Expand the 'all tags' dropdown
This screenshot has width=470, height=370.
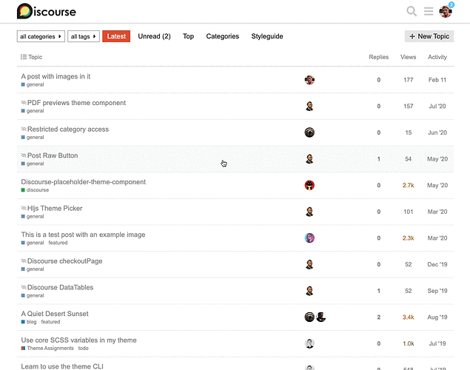84,36
